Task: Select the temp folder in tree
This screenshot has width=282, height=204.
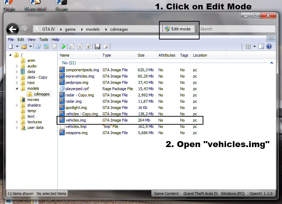Action: [x=31, y=111]
